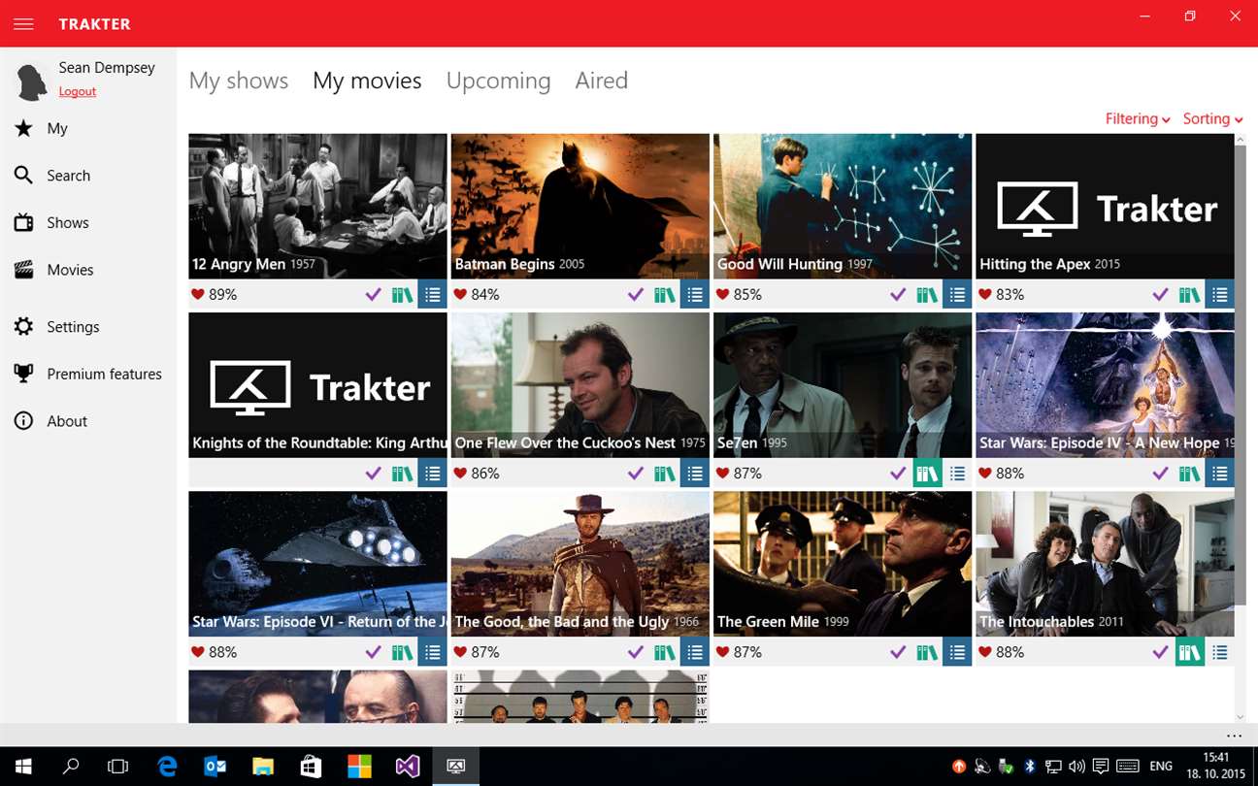Open Visual Studio from the taskbar

tap(408, 766)
